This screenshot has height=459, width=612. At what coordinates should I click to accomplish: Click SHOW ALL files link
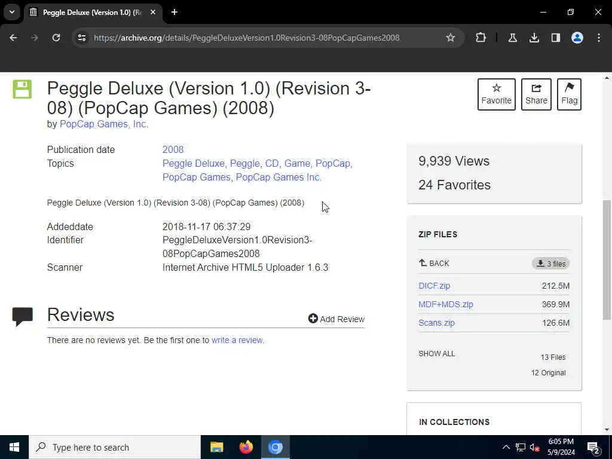(437, 354)
